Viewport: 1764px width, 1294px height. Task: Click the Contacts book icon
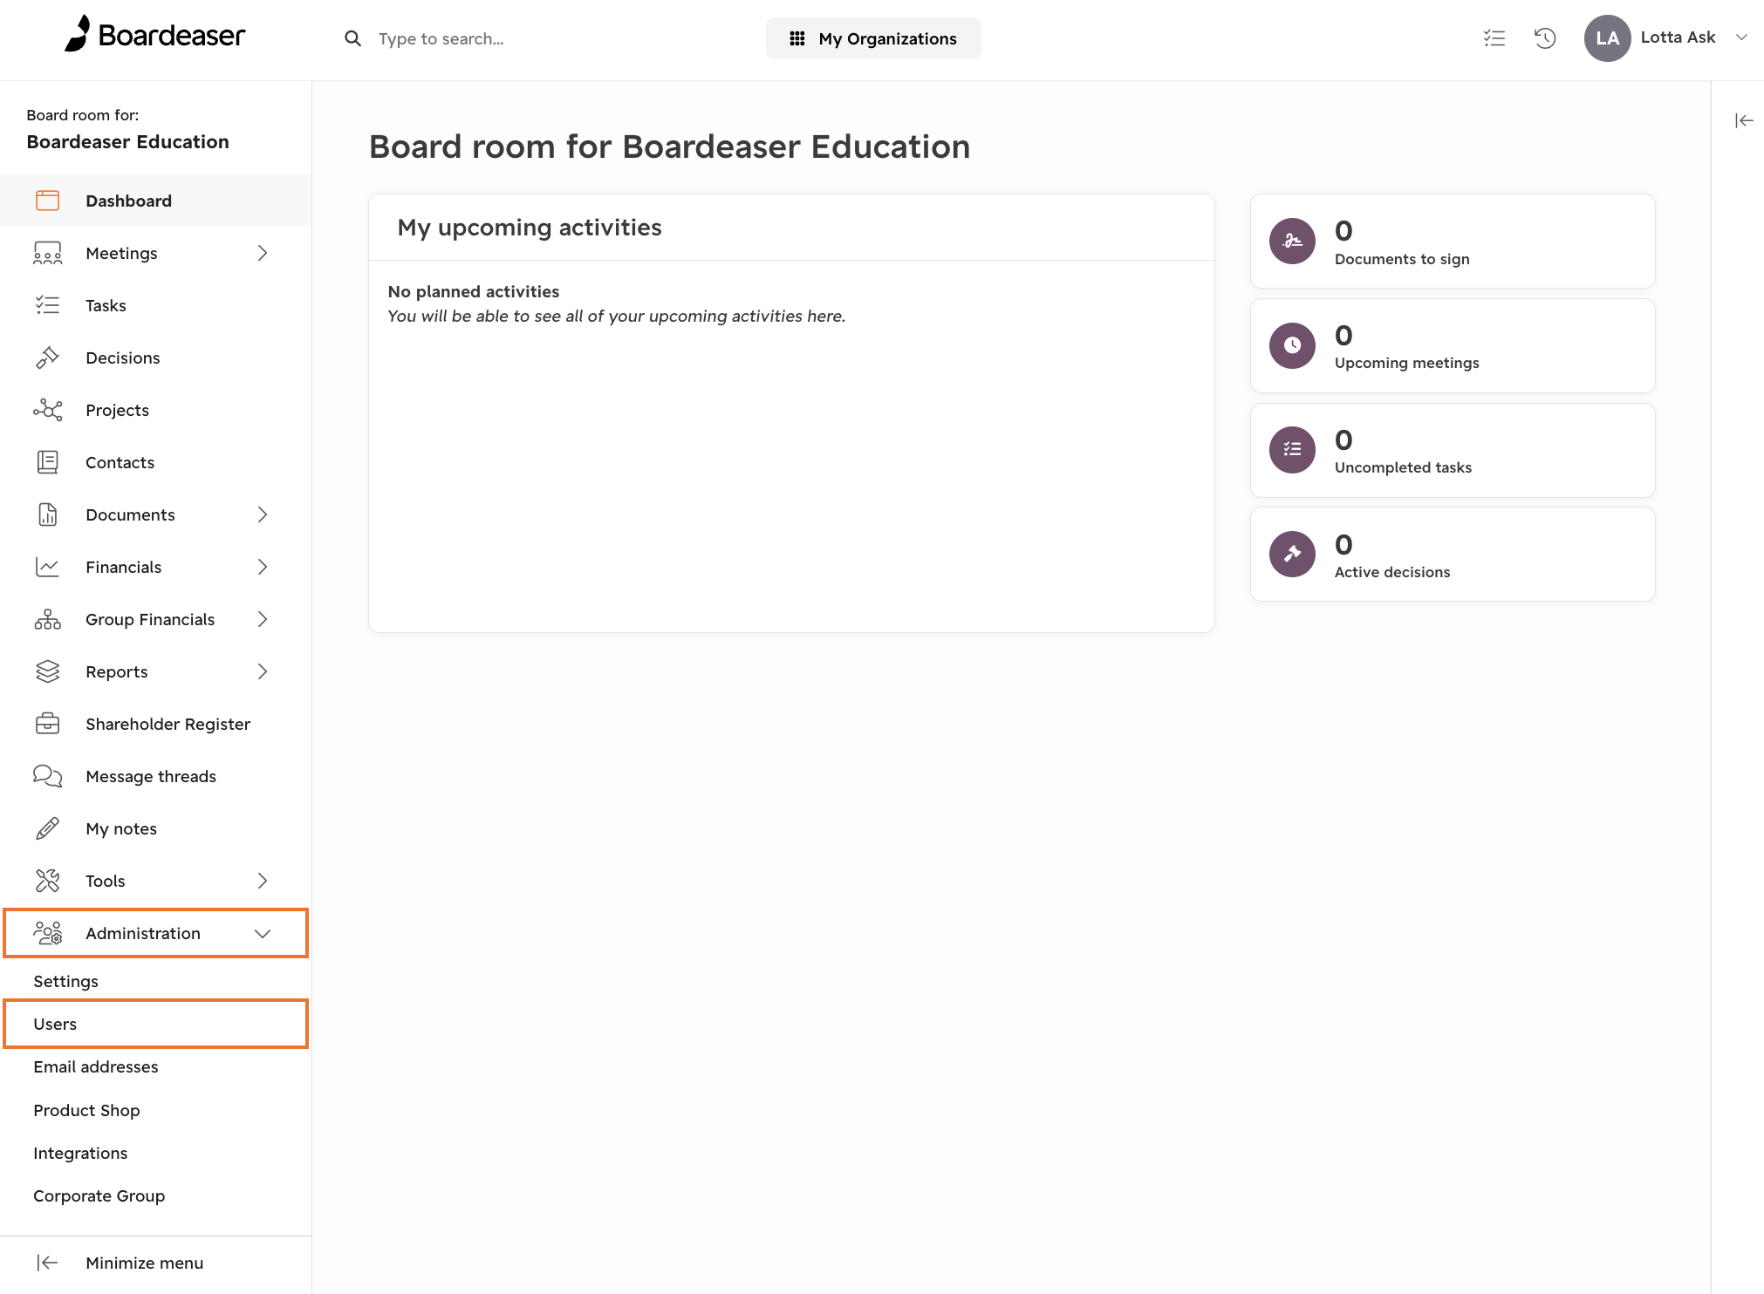[x=47, y=462]
